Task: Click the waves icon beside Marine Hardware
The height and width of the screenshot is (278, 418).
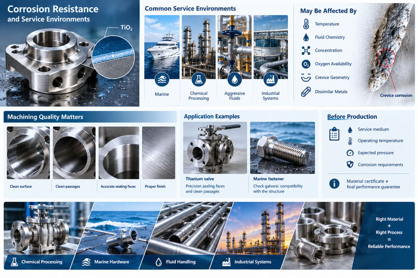Action: [86, 262]
